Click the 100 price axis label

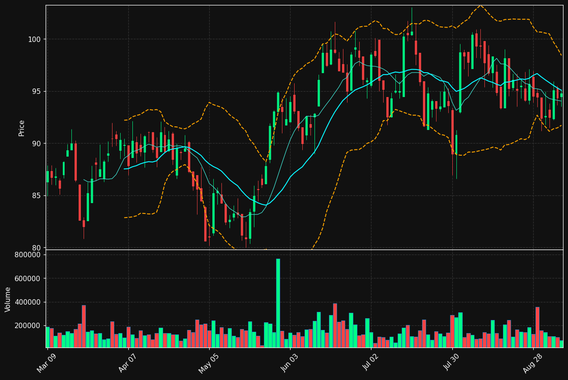pyautogui.click(x=34, y=39)
